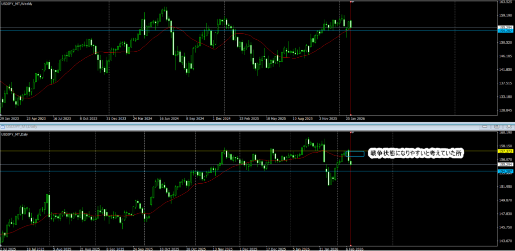Click the Daily chart window title bar icon
The width and height of the screenshot is (515, 251).
[x=3, y=126]
